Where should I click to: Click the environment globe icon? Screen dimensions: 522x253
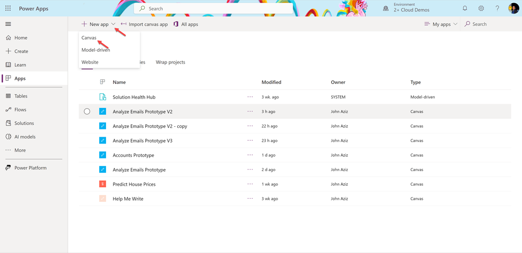386,9
